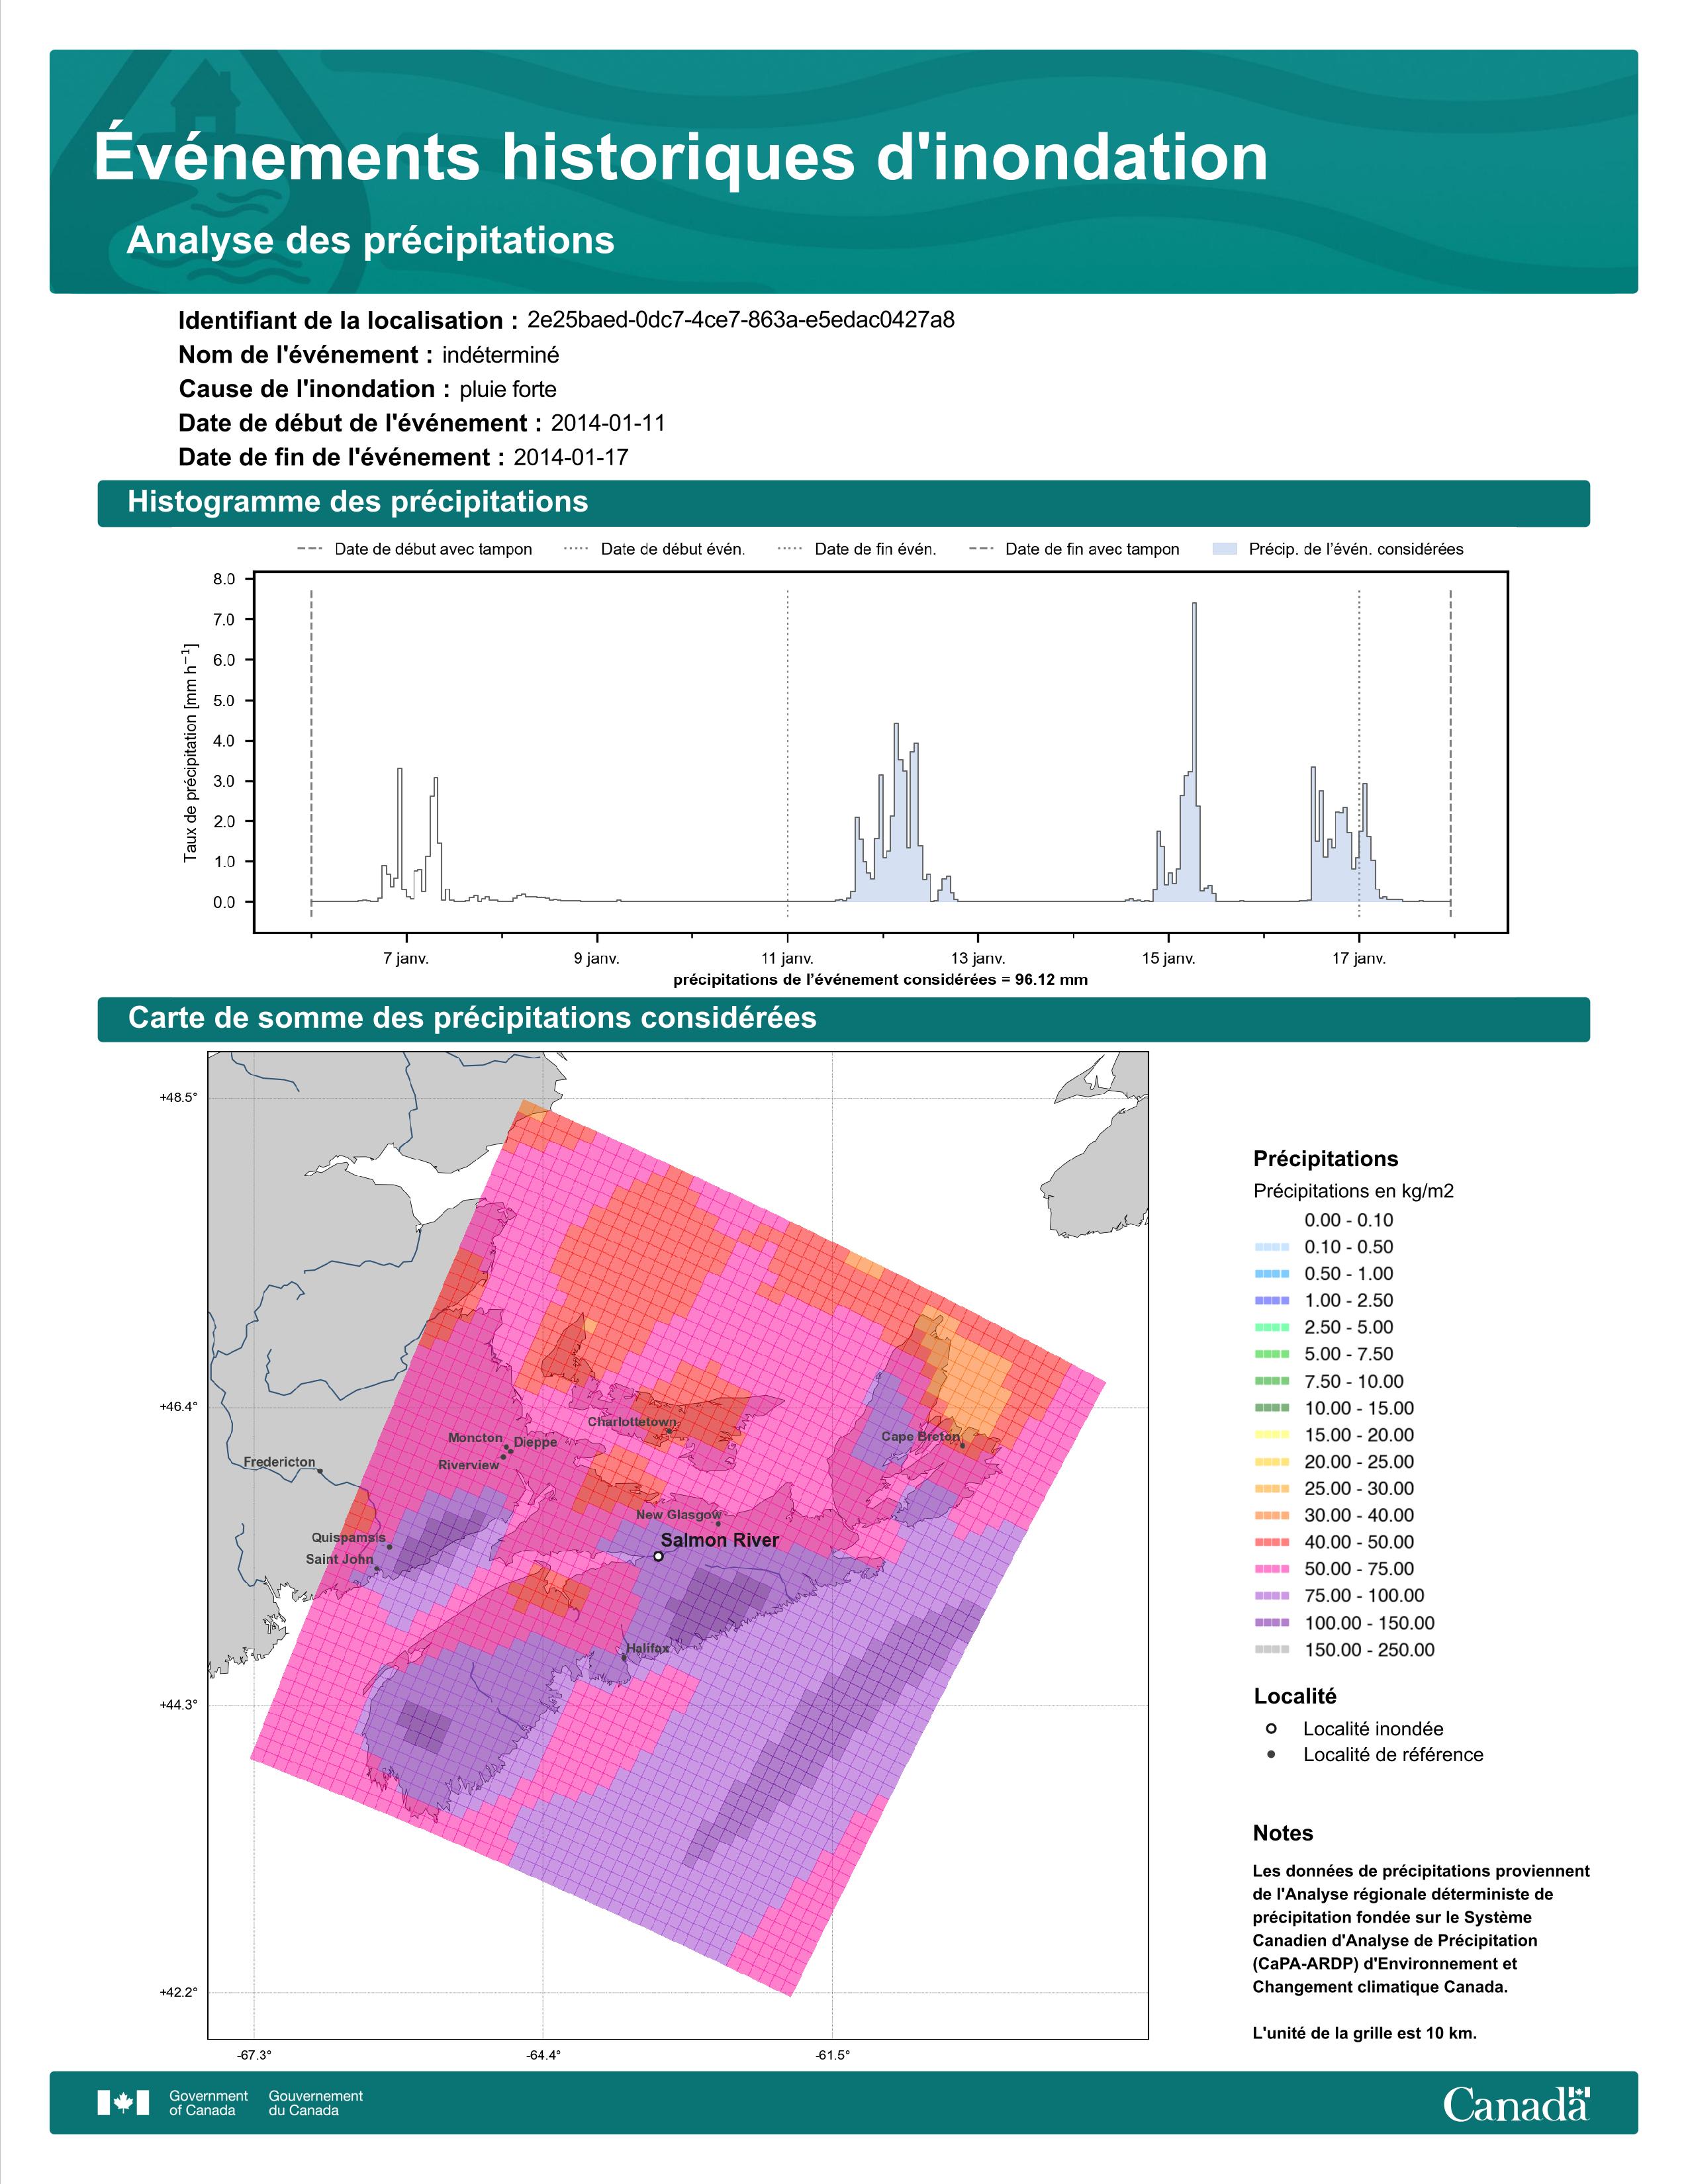The height and width of the screenshot is (2184, 1688).
Task: Click the +48.5° latitude label
Action: 178,1097
